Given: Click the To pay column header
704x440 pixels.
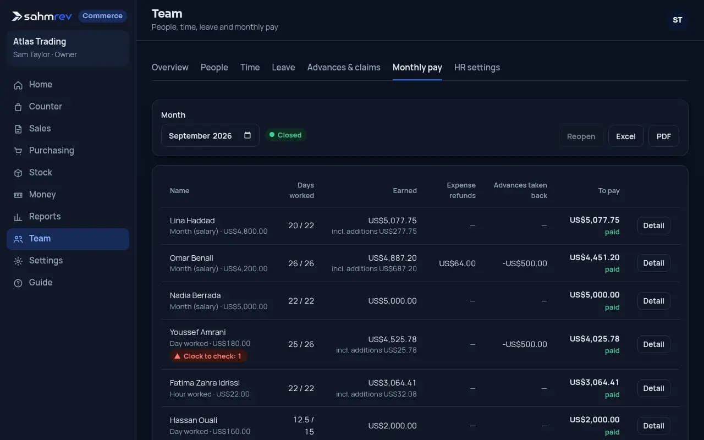Looking at the screenshot, I should (609, 190).
